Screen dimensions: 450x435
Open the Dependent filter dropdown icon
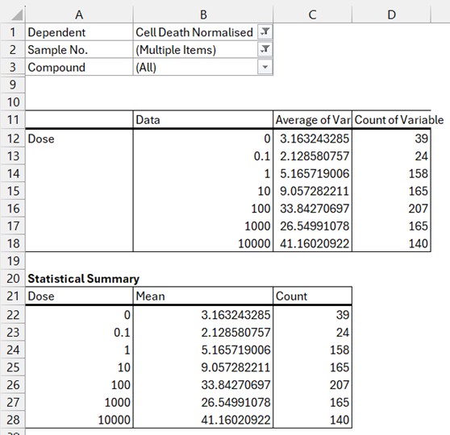coord(265,32)
